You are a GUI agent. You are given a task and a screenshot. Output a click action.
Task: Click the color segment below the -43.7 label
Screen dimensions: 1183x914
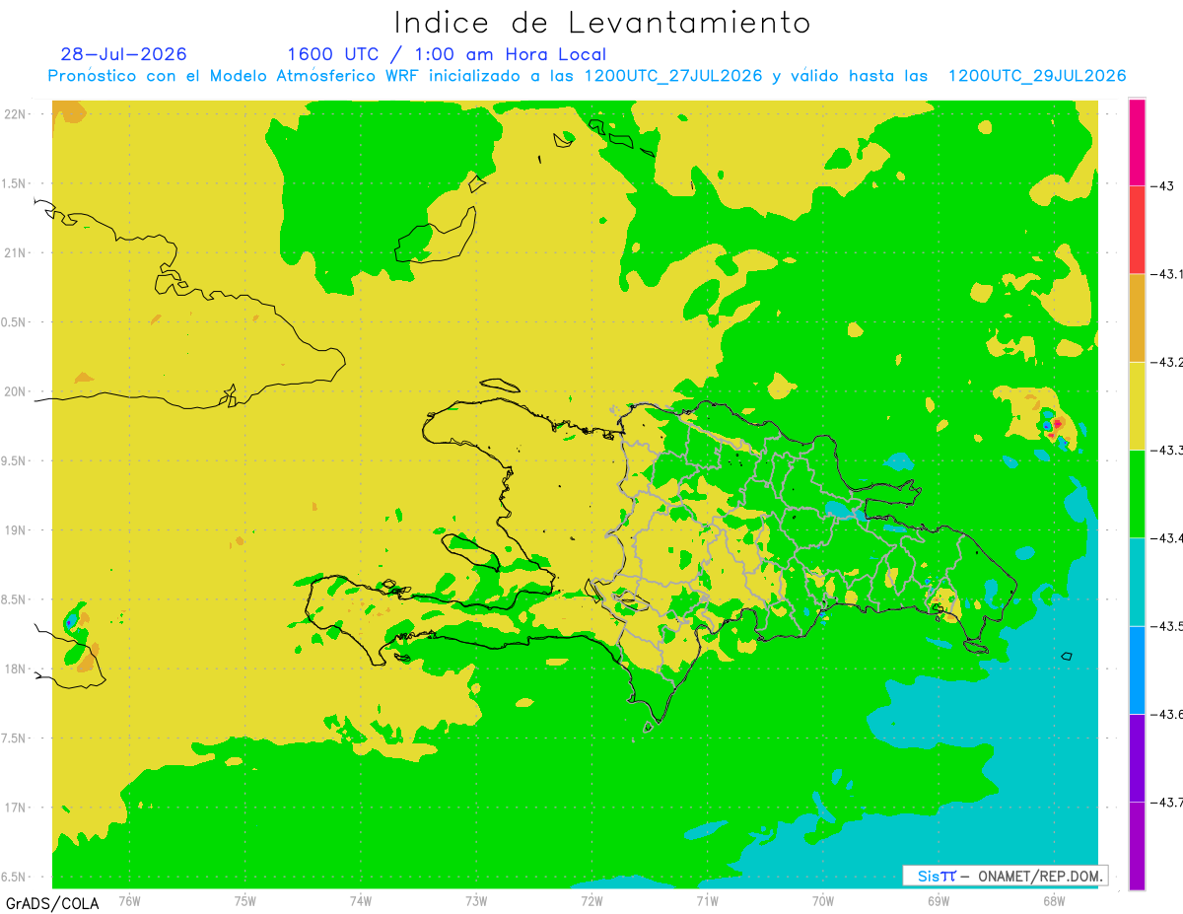(1137, 845)
